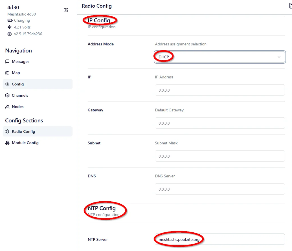Click the 'NTP Server' field label
This screenshot has width=292, height=251.
click(x=98, y=239)
